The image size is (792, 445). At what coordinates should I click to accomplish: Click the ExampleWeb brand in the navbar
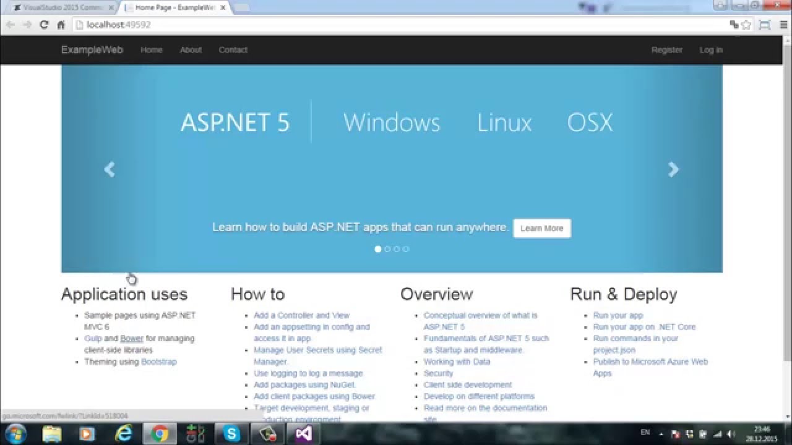(x=92, y=50)
